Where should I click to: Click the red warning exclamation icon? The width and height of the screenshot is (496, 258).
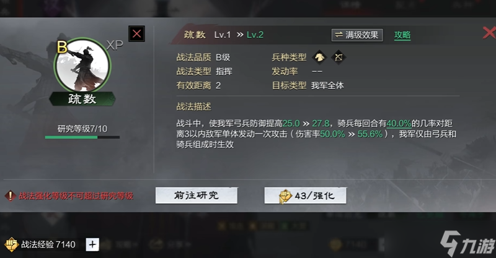(10, 196)
